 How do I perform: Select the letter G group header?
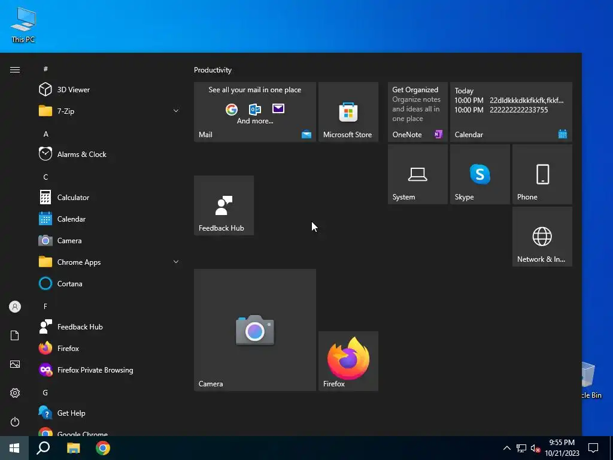[45, 393]
